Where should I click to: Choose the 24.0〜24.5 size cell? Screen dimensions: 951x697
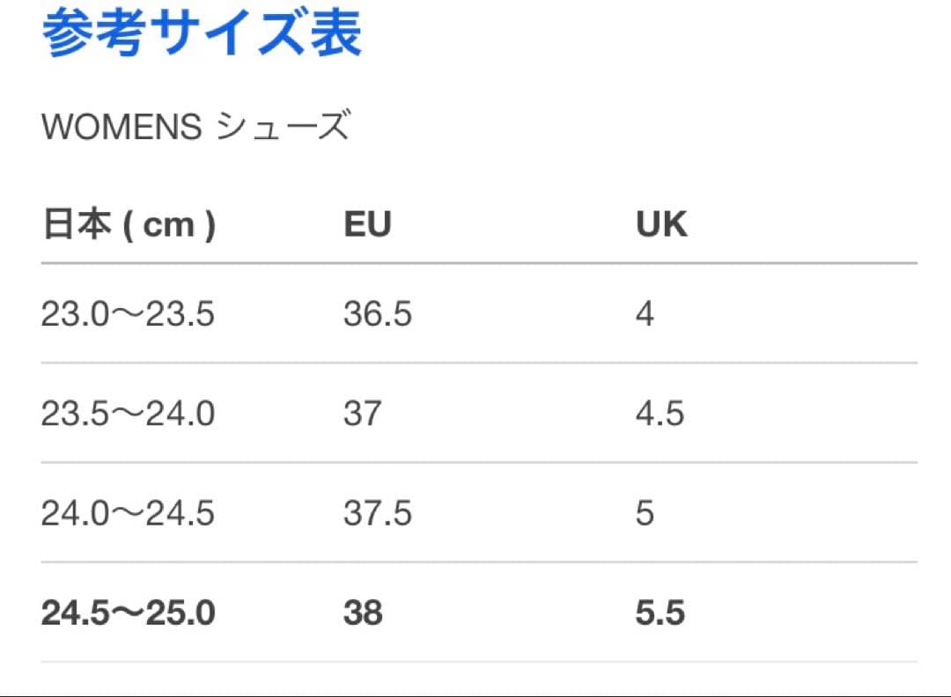pos(128,513)
